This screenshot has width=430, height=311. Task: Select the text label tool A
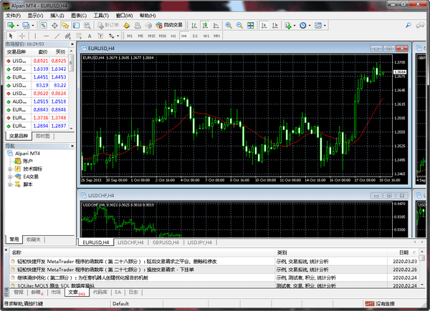click(x=90, y=36)
